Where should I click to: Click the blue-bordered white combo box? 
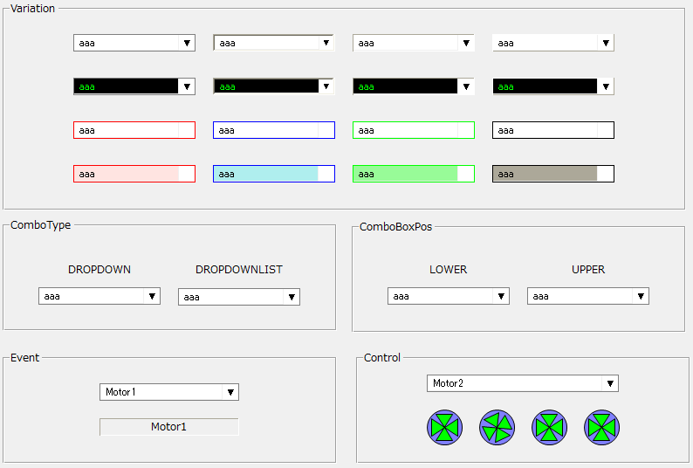[273, 130]
